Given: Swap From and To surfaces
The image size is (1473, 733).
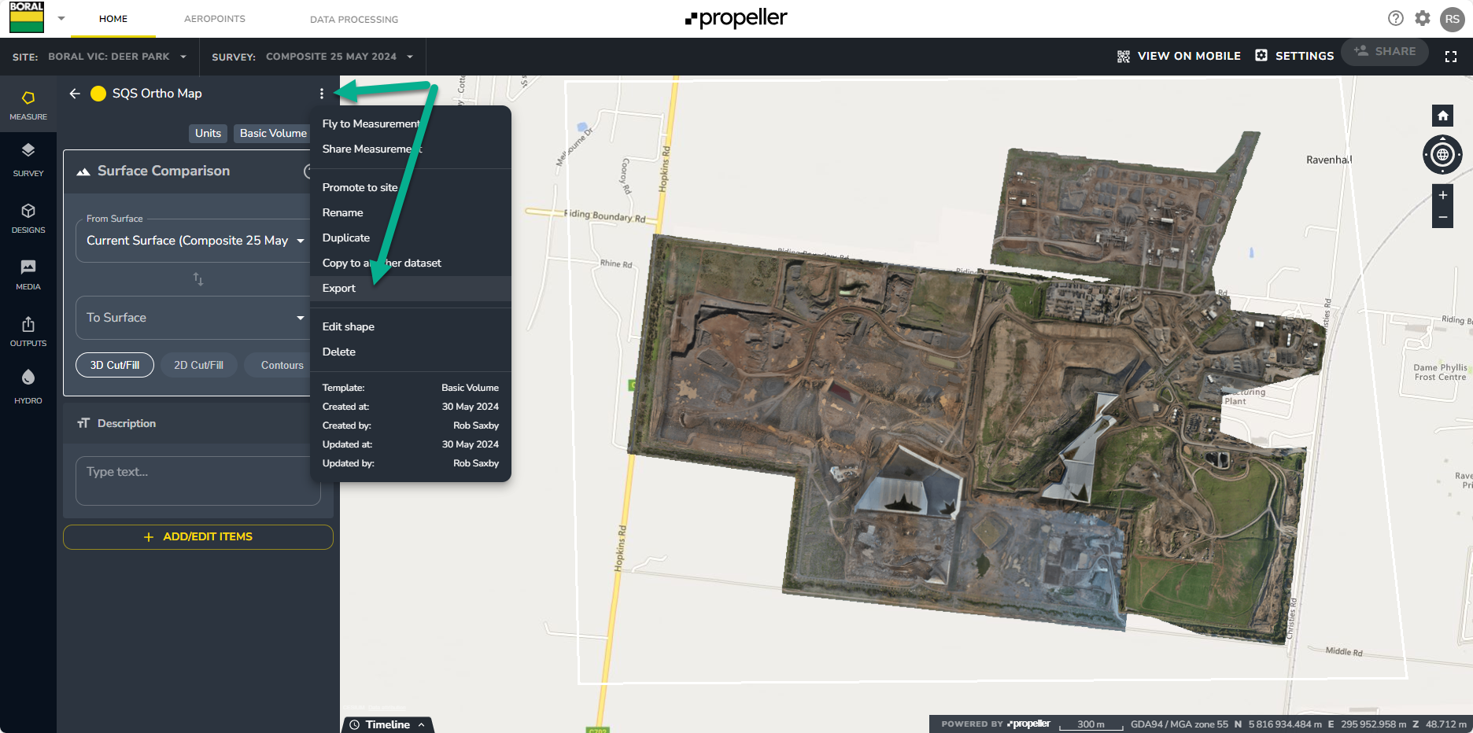Looking at the screenshot, I should pyautogui.click(x=198, y=279).
